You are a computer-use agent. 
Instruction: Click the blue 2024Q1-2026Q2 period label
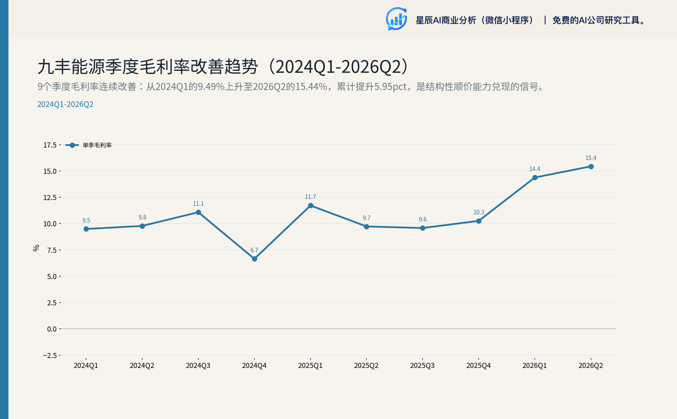tap(65, 104)
